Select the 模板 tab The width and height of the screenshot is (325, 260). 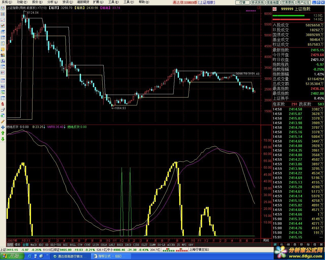pyautogui.click(x=18, y=245)
